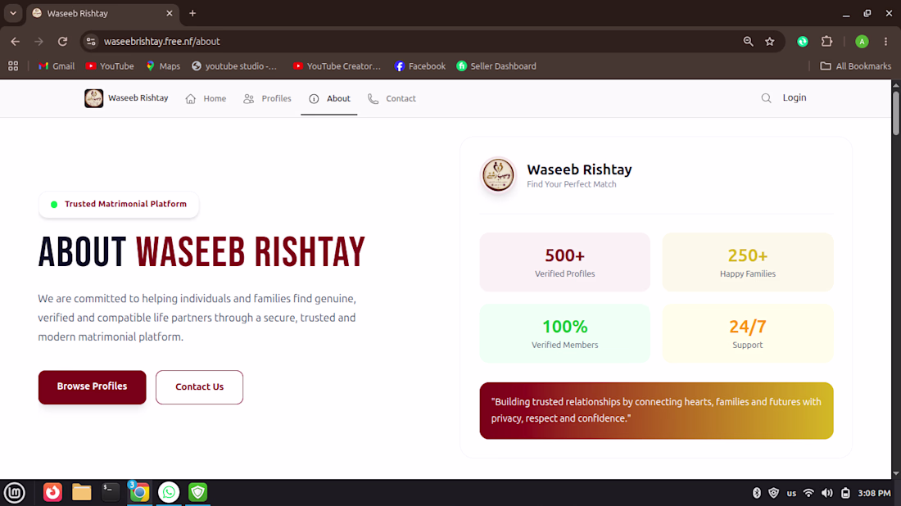The height and width of the screenshot is (506, 901).
Task: Open the Profiles nav item
Action: 267,99
